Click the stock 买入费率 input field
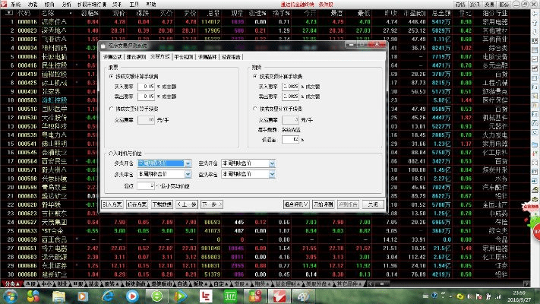 coord(146,87)
